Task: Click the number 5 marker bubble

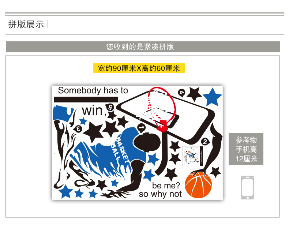Action: (x=110, y=107)
